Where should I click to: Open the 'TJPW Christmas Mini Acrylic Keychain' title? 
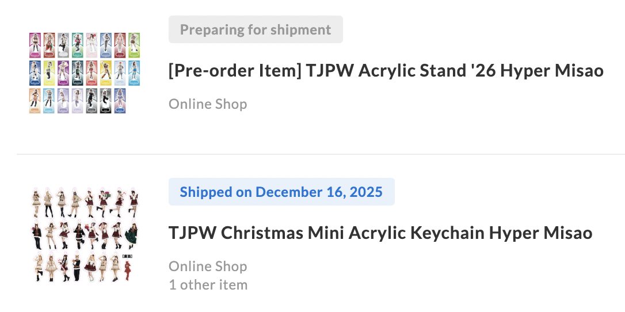[x=380, y=233]
